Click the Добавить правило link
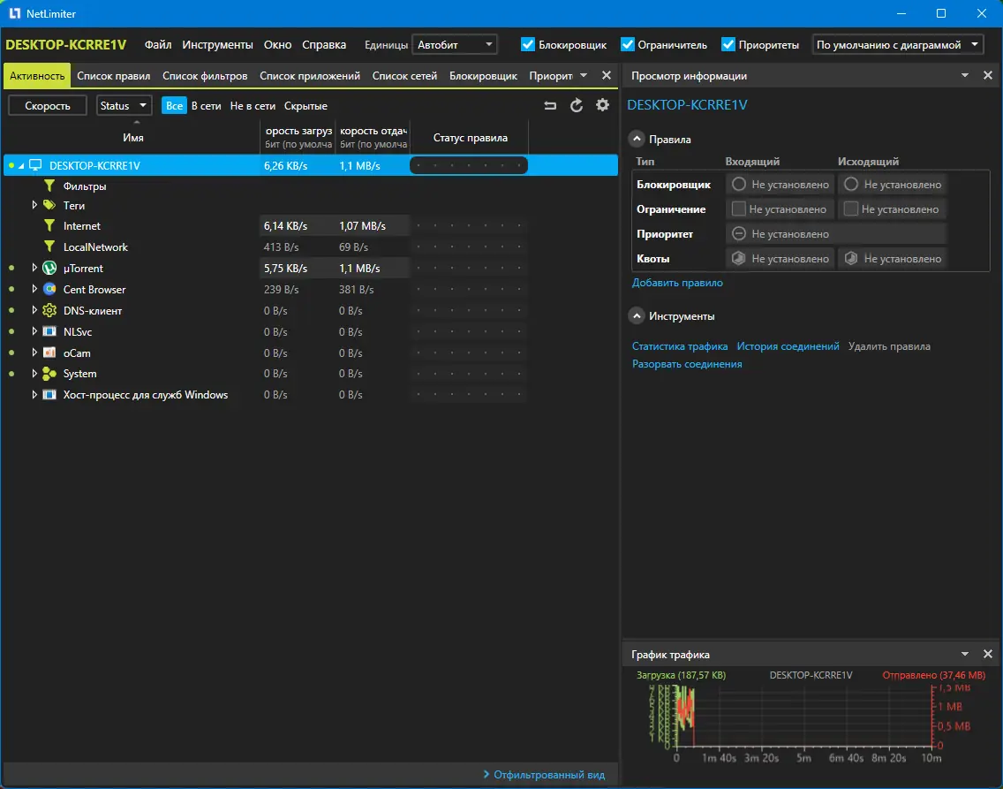Viewport: 1003px width, 789px height. click(677, 282)
